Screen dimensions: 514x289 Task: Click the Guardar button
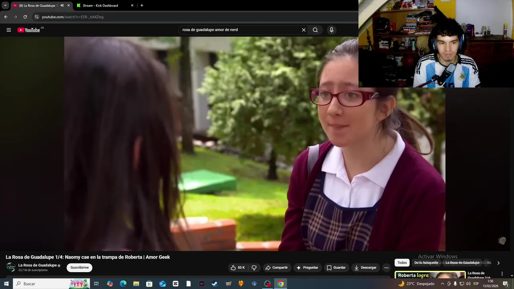pos(336,268)
